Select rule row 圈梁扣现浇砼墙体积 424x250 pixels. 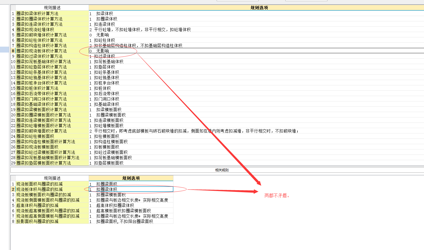pyautogui.click(x=52, y=29)
